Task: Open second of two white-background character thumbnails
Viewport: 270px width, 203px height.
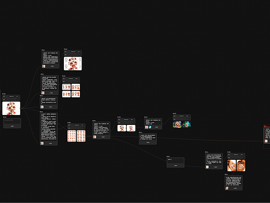Action: pyautogui.click(x=131, y=128)
